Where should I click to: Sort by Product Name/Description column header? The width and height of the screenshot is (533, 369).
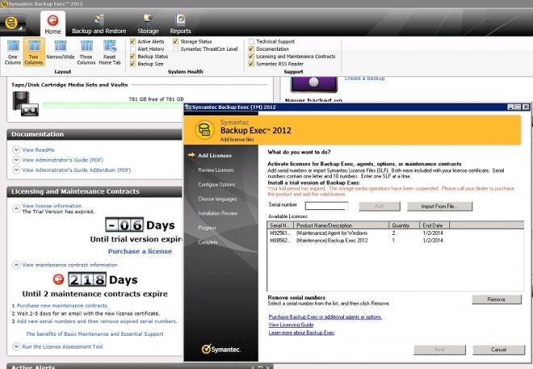(x=342, y=225)
